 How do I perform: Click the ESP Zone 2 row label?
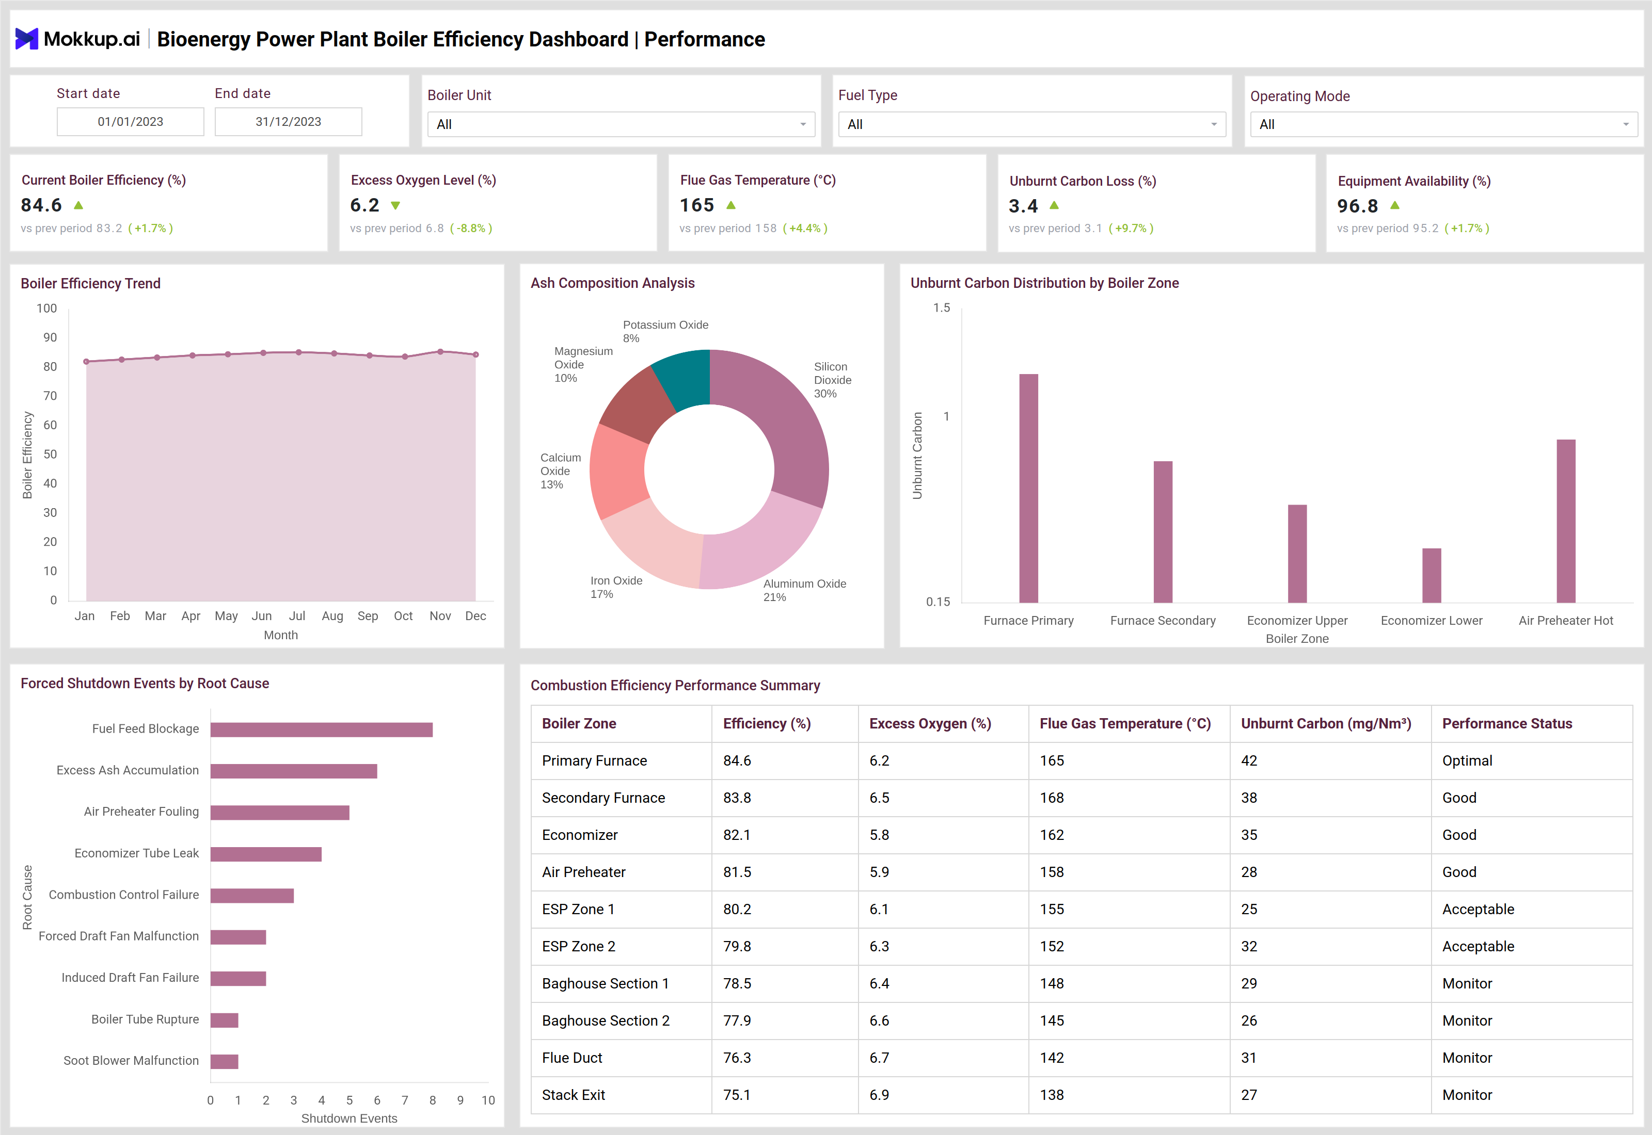click(578, 947)
